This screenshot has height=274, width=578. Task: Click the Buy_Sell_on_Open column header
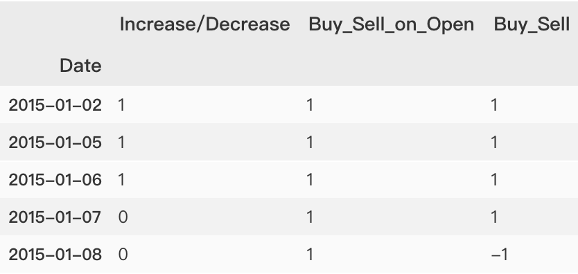391,25
